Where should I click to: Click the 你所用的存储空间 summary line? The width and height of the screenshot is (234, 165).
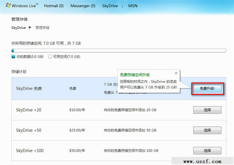(x=46, y=43)
